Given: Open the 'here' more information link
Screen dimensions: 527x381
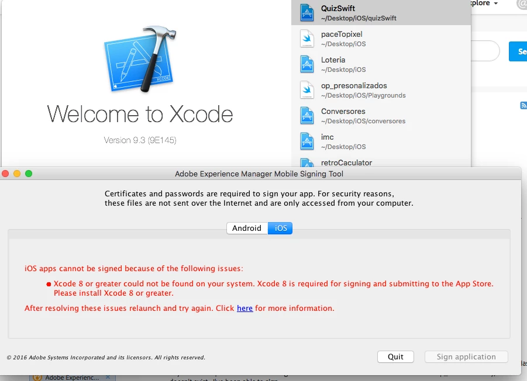Looking at the screenshot, I should click(244, 308).
